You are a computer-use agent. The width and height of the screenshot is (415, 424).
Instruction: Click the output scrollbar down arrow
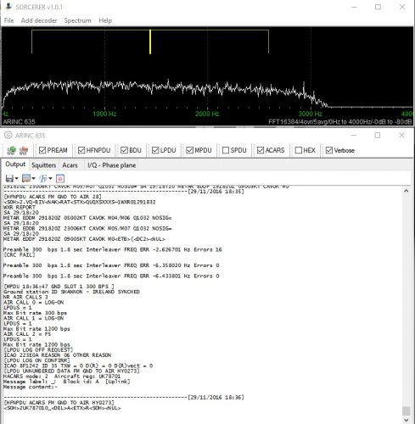[407, 420]
